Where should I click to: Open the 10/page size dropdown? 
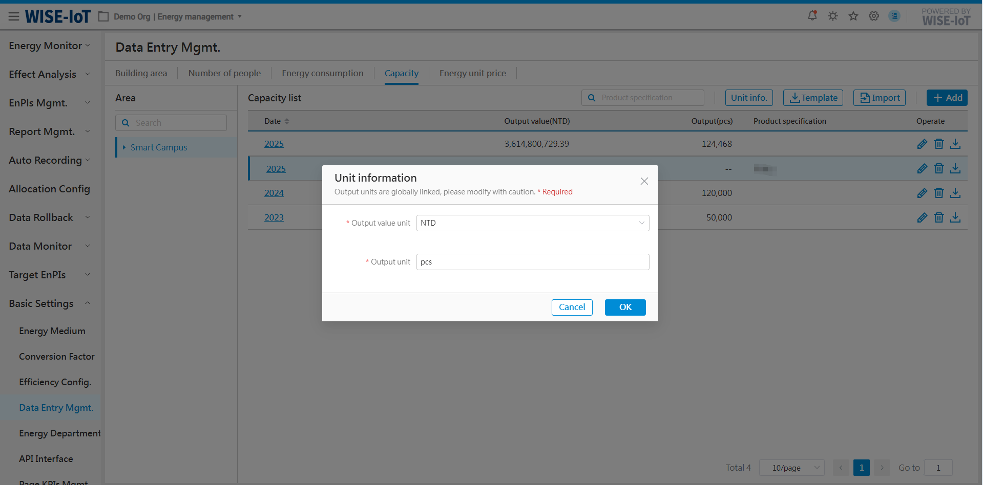791,468
